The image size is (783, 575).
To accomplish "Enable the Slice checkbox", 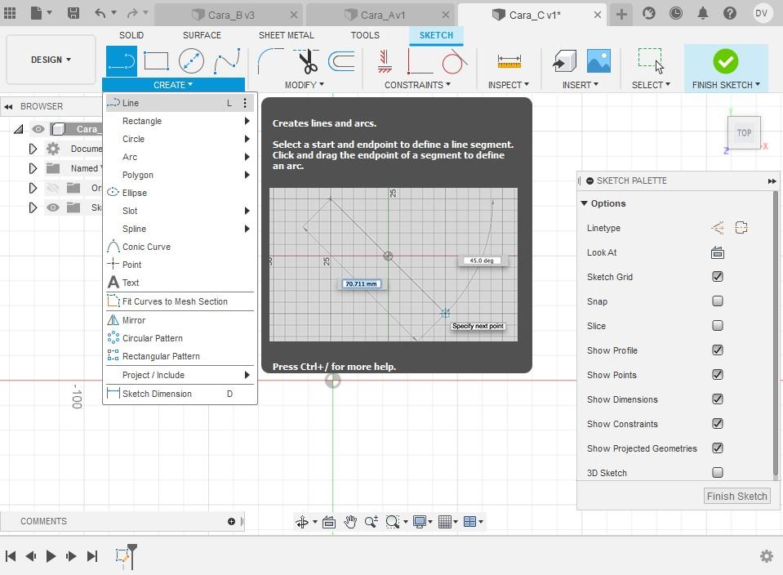I will point(718,326).
